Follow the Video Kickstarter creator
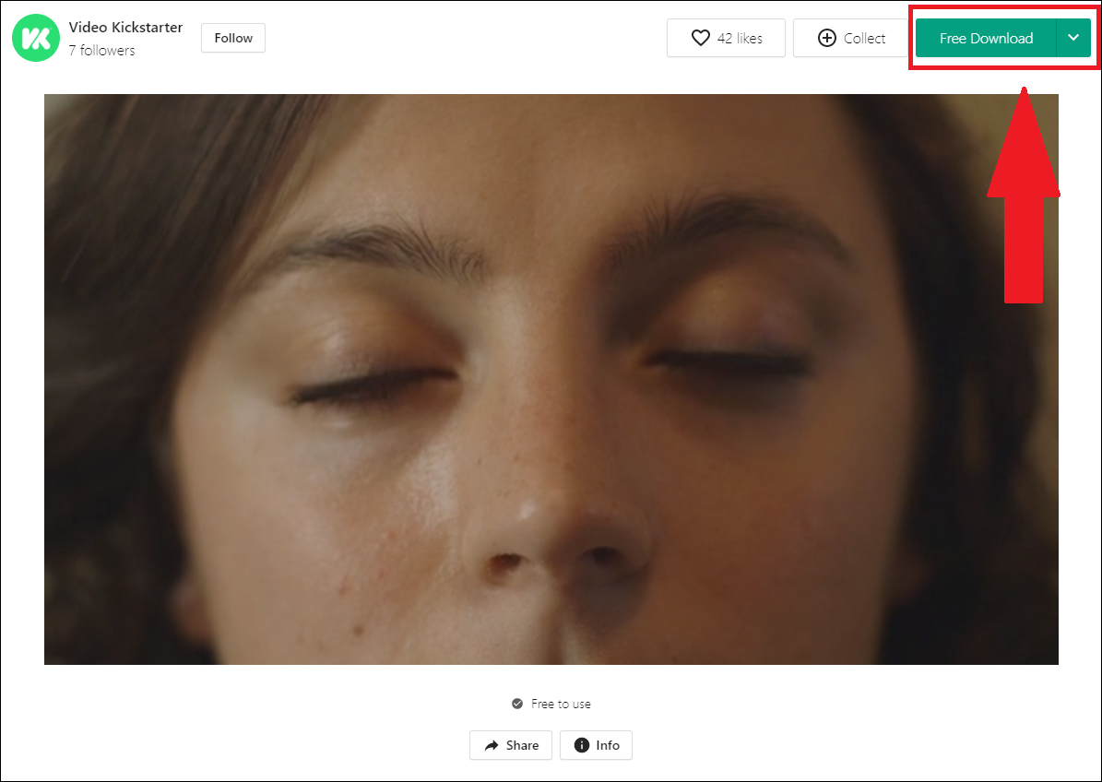This screenshot has width=1102, height=782. [233, 38]
